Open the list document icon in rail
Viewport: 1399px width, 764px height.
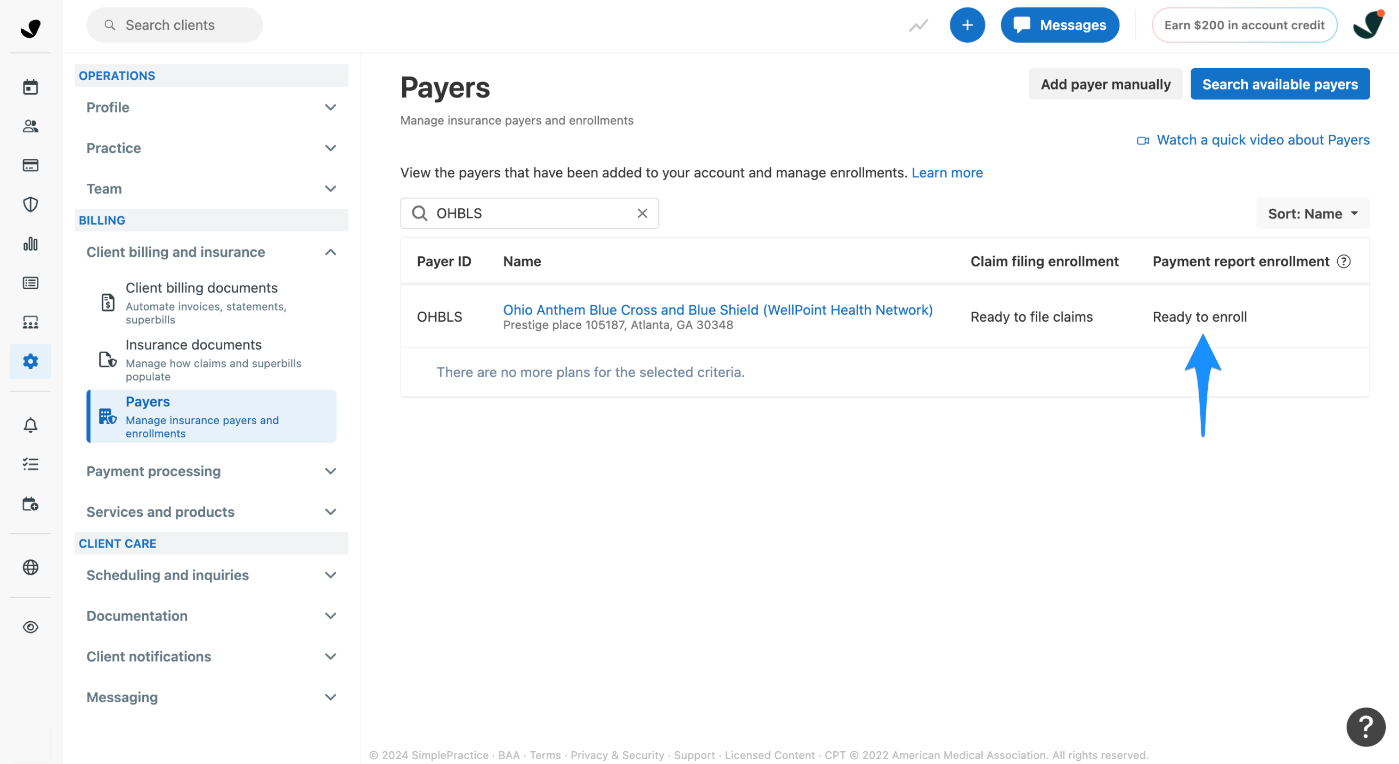tap(30, 283)
